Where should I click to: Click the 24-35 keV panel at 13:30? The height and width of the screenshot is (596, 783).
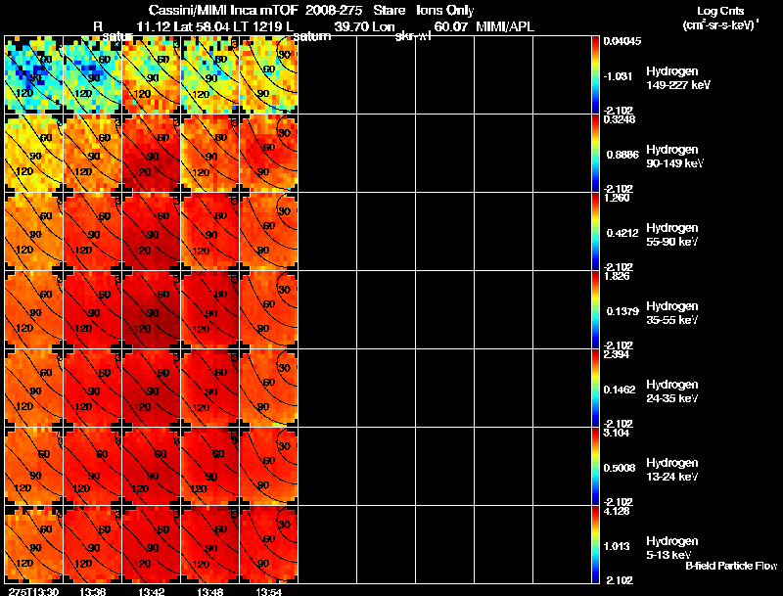click(34, 388)
